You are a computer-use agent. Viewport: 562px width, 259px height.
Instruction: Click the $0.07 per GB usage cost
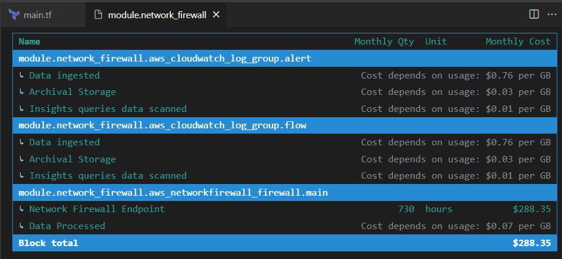pyautogui.click(x=518, y=226)
